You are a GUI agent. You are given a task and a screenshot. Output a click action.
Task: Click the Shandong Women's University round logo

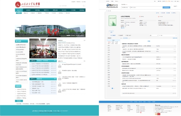[x=18, y=5]
